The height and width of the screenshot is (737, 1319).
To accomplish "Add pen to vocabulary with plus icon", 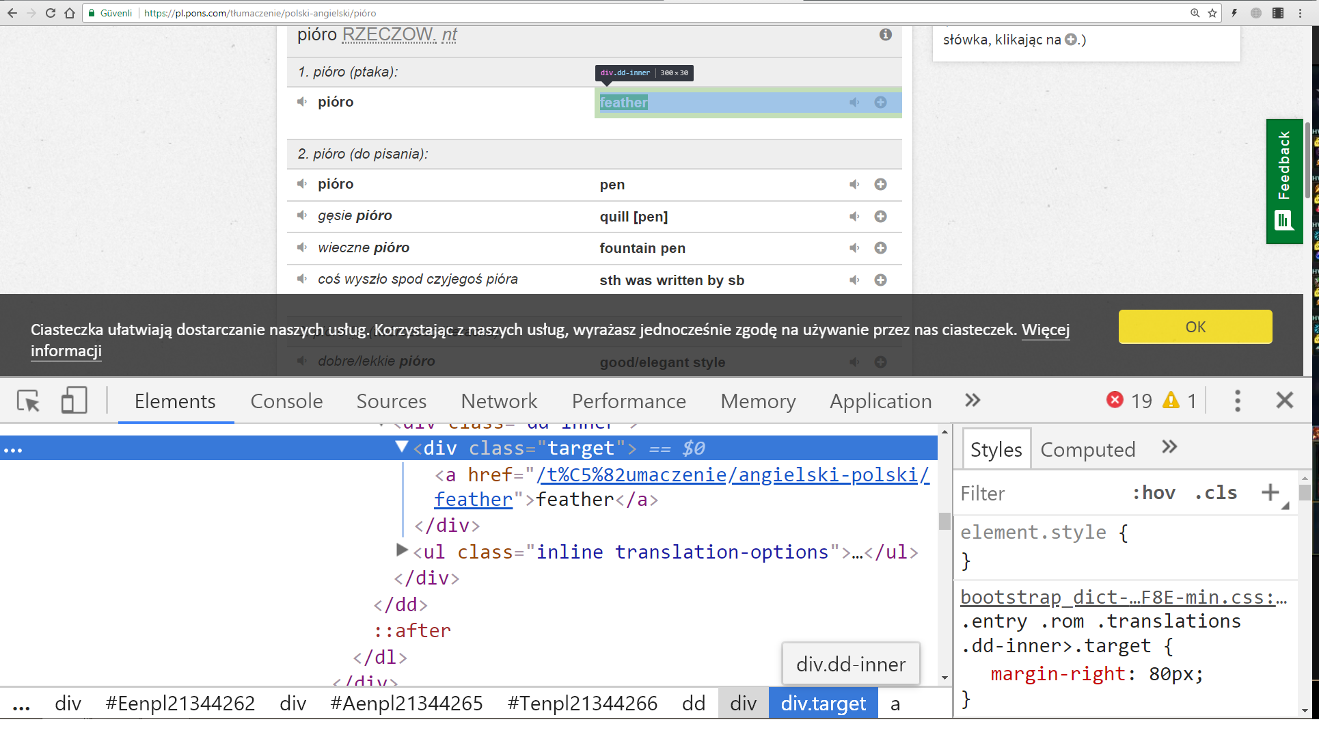I will point(881,184).
